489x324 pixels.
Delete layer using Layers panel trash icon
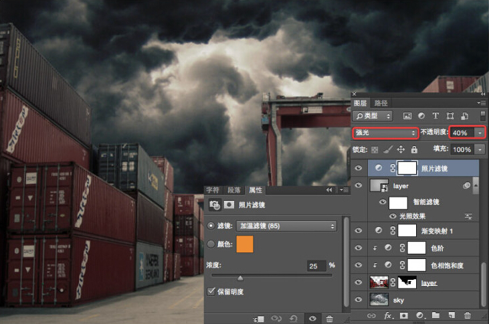pos(467,315)
